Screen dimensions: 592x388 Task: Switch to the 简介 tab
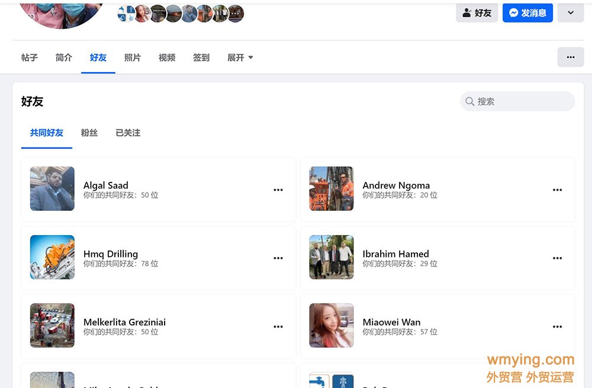point(64,58)
